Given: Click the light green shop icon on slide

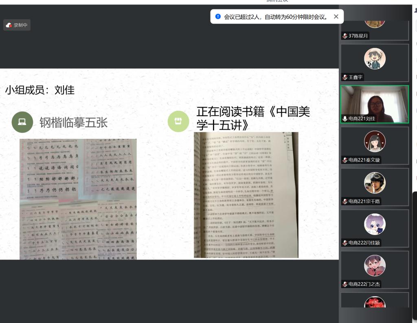Looking at the screenshot, I should (x=178, y=121).
